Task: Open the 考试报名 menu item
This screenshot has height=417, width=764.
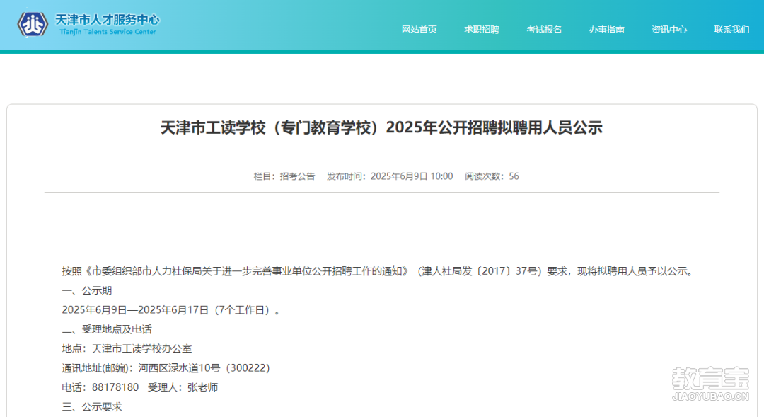Action: point(544,29)
